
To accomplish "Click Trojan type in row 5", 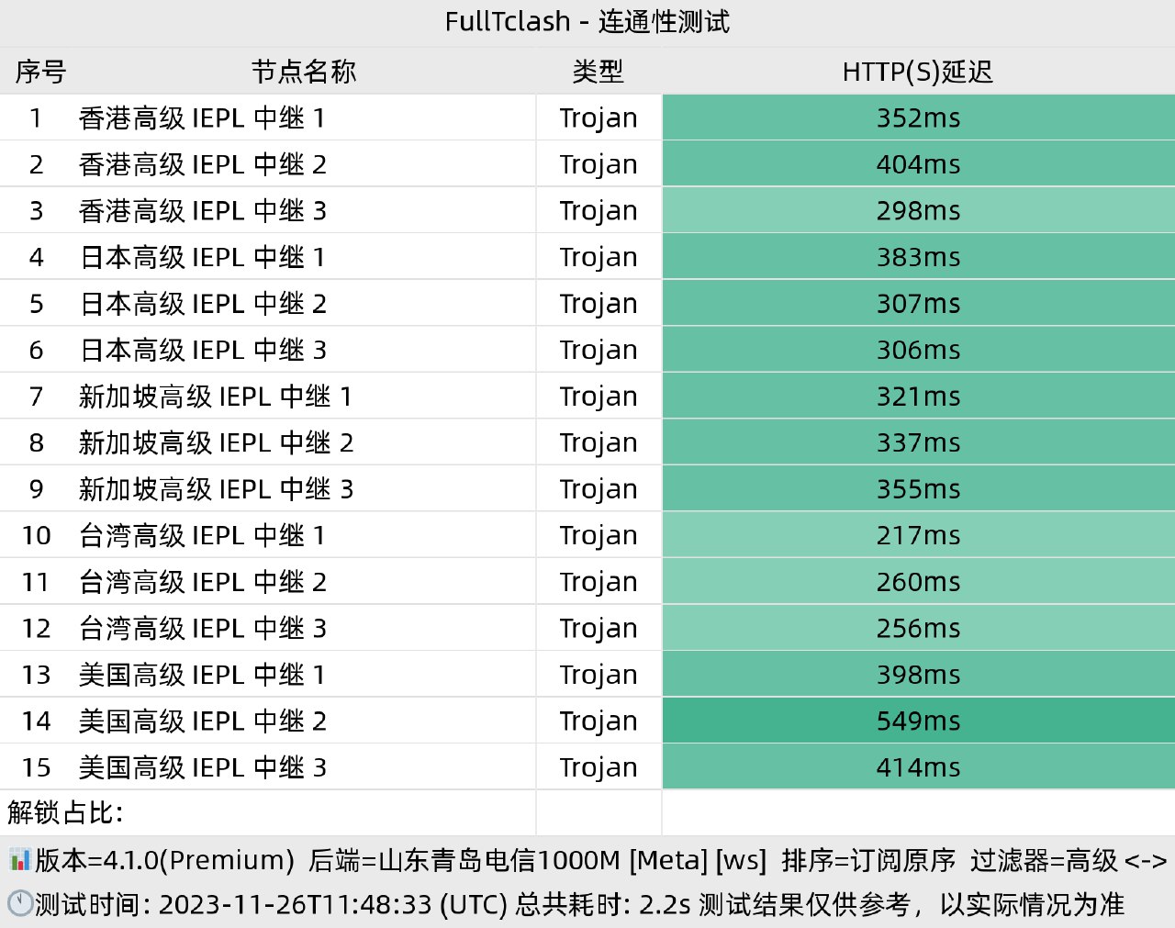I will [x=599, y=303].
